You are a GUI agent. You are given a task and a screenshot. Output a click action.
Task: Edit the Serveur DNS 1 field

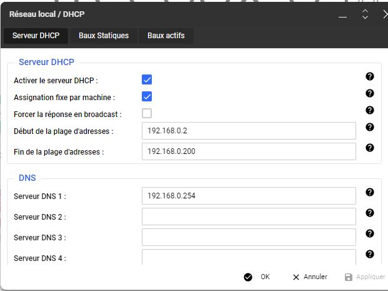(x=249, y=196)
